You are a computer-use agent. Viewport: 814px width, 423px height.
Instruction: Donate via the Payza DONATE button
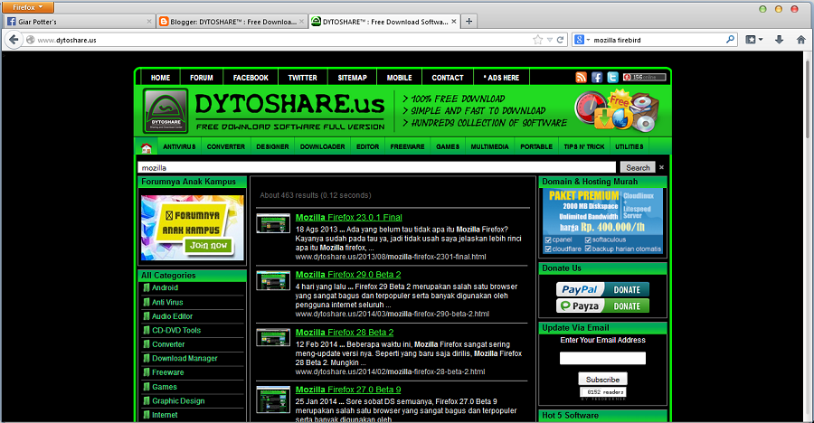[602, 306]
